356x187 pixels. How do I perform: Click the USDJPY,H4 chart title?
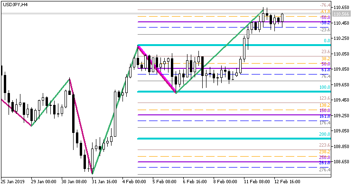click(15, 4)
